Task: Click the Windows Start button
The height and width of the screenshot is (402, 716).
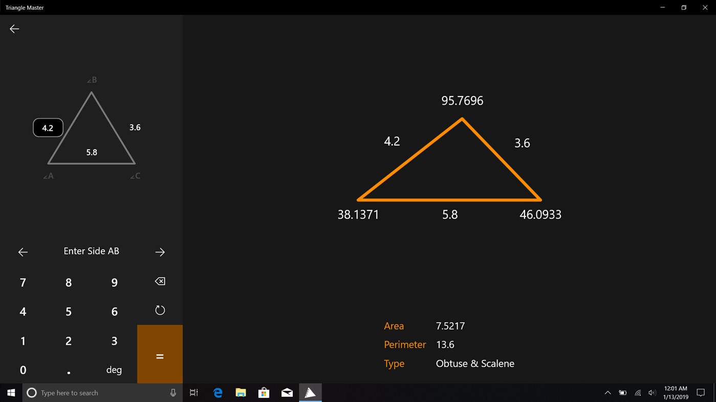Action: point(10,392)
